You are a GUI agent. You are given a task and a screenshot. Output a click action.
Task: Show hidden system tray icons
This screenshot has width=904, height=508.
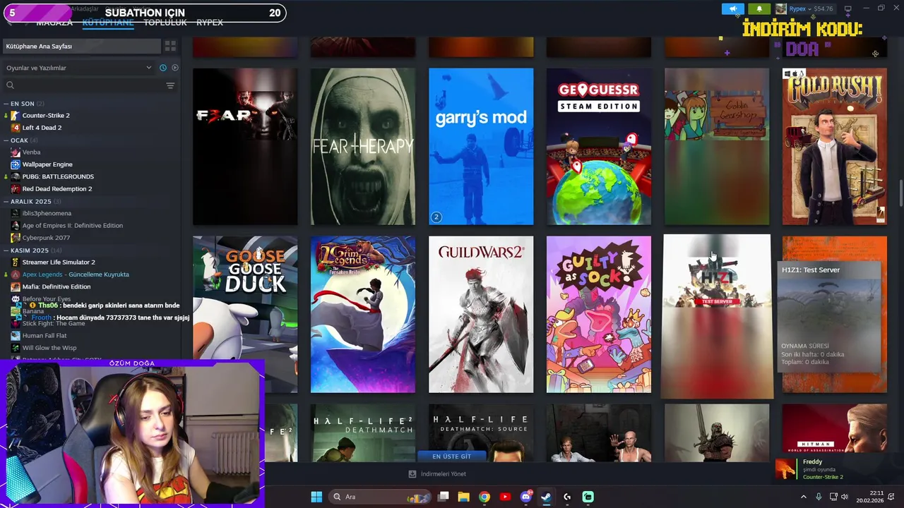(804, 497)
